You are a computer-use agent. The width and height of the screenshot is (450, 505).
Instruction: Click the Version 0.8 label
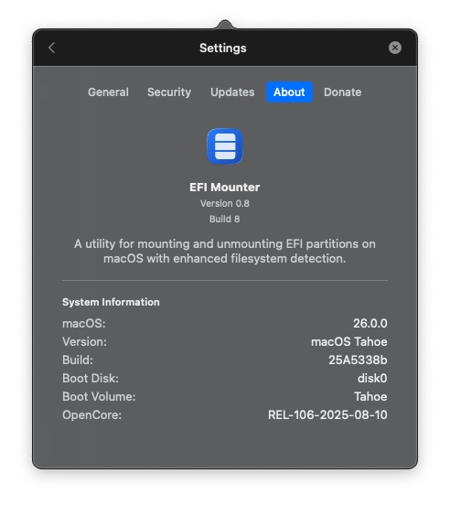click(x=225, y=203)
